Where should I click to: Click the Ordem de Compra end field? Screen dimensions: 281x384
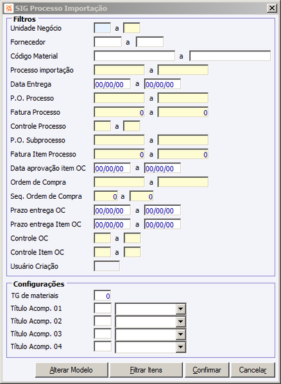[x=183, y=182]
